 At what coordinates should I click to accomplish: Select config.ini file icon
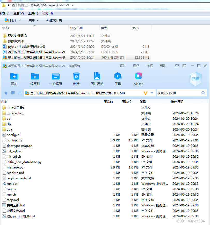pyautogui.click(x=4, y=135)
